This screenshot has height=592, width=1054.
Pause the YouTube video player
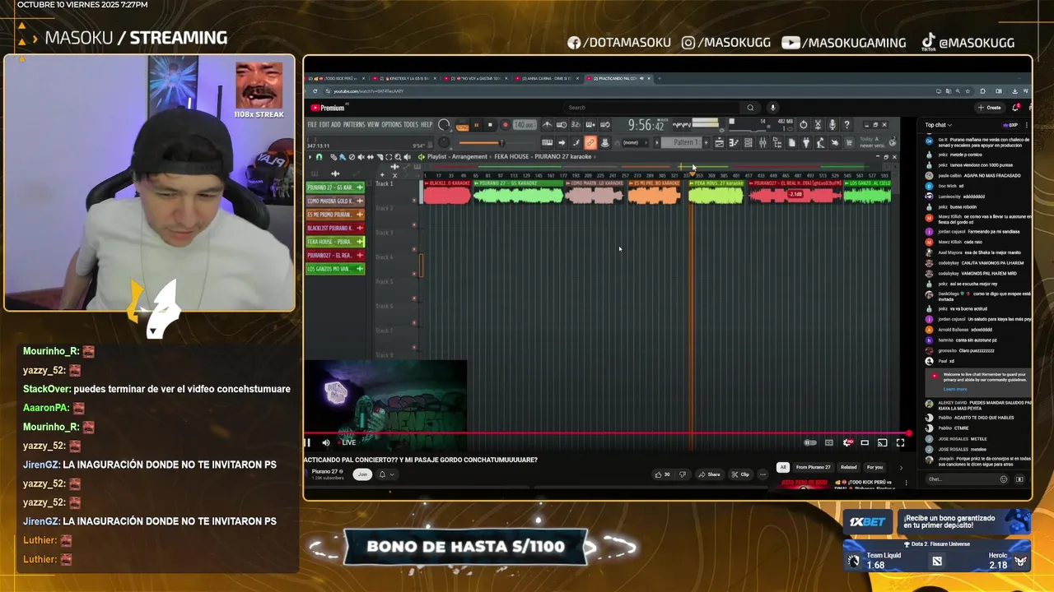[x=309, y=442]
